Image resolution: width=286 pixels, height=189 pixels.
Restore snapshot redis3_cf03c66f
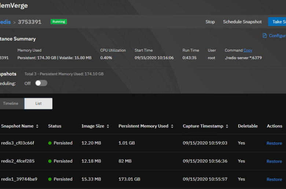tap(274, 143)
